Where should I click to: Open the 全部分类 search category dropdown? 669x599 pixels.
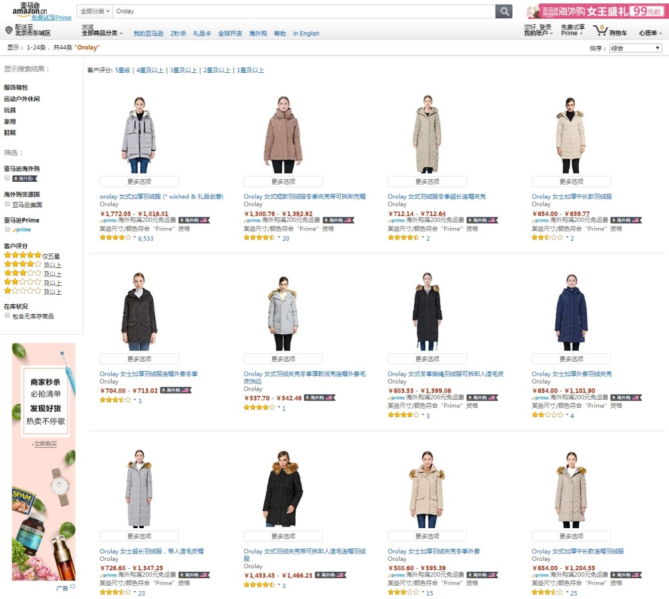[95, 11]
